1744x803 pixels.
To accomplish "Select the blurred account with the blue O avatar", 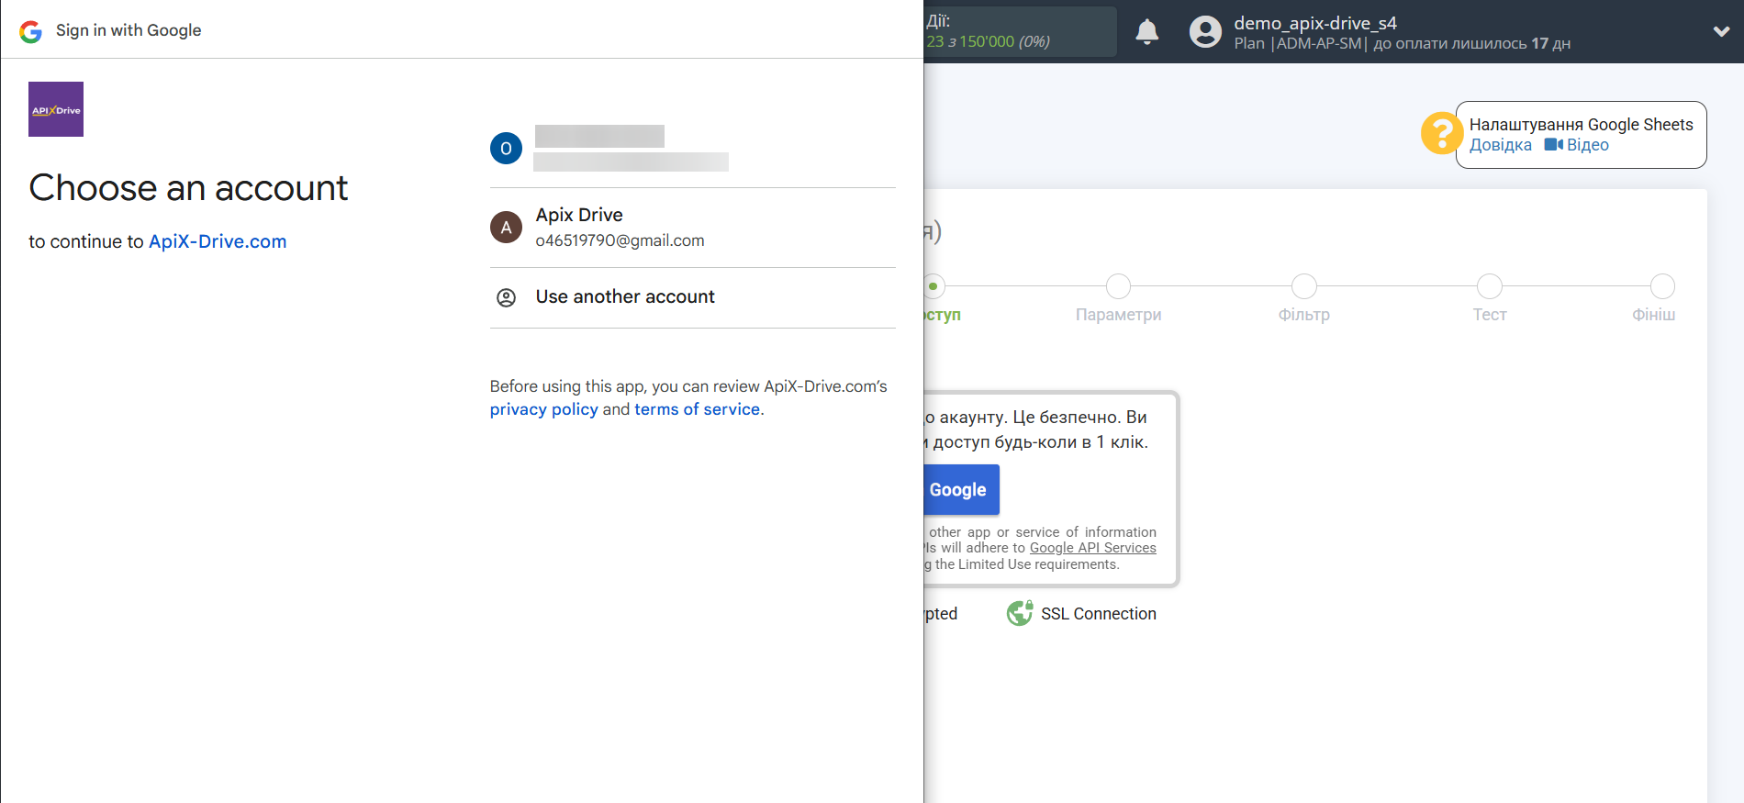I will (x=693, y=148).
